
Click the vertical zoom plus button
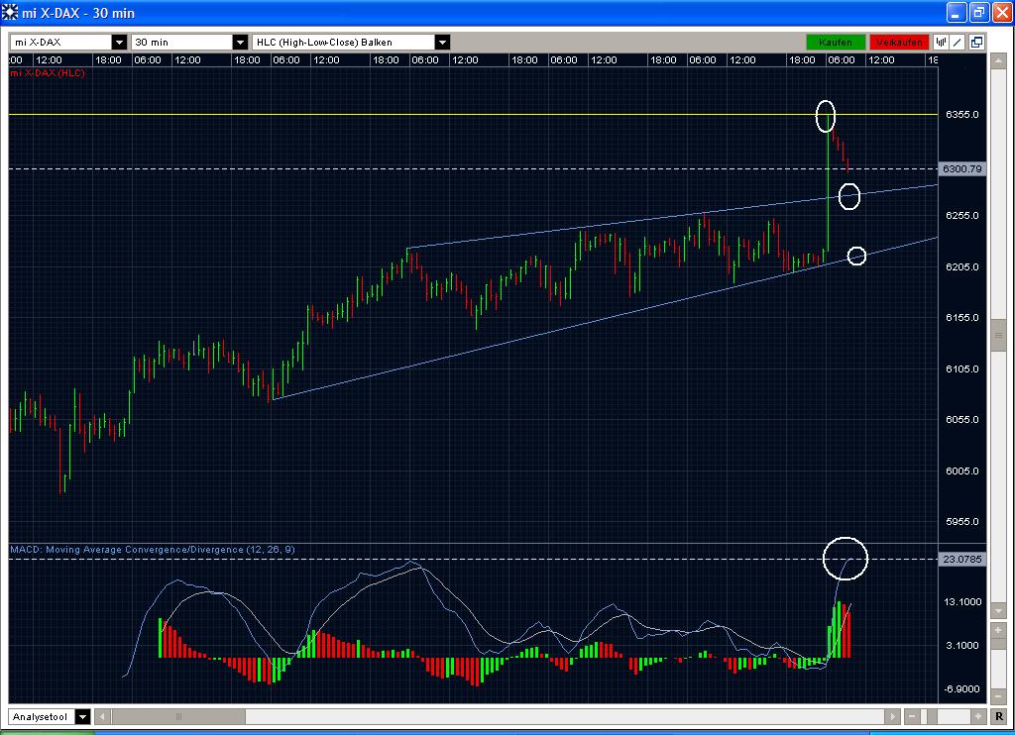tap(998, 630)
